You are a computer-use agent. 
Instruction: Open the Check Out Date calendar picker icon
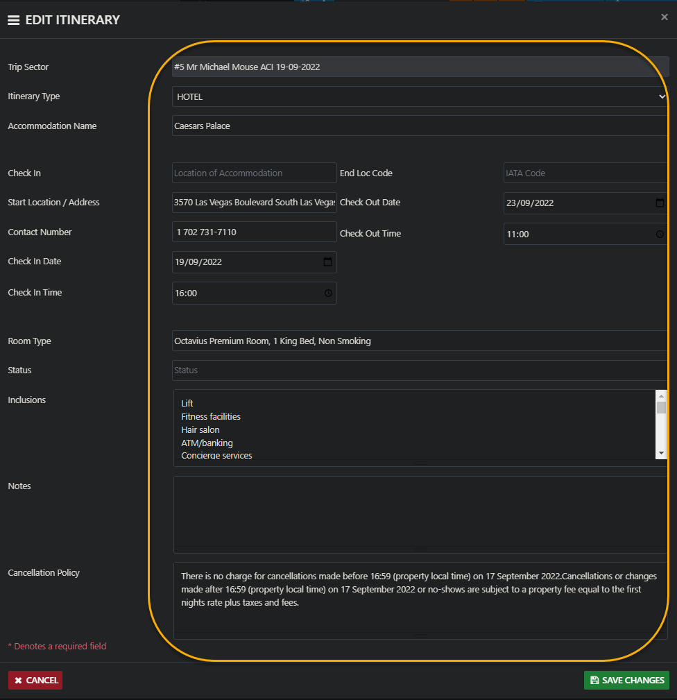660,203
